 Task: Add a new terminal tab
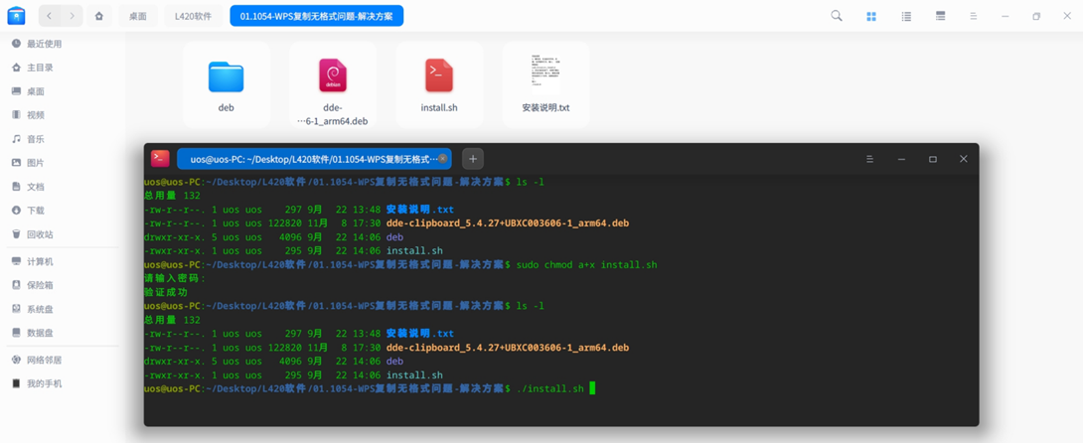tap(473, 159)
